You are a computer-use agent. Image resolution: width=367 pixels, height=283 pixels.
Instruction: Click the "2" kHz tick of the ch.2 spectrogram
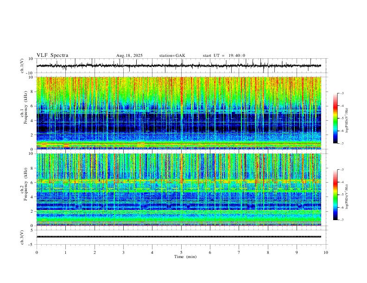pos(32,211)
